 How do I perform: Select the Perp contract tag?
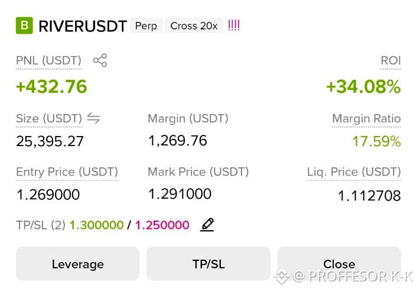[146, 26]
